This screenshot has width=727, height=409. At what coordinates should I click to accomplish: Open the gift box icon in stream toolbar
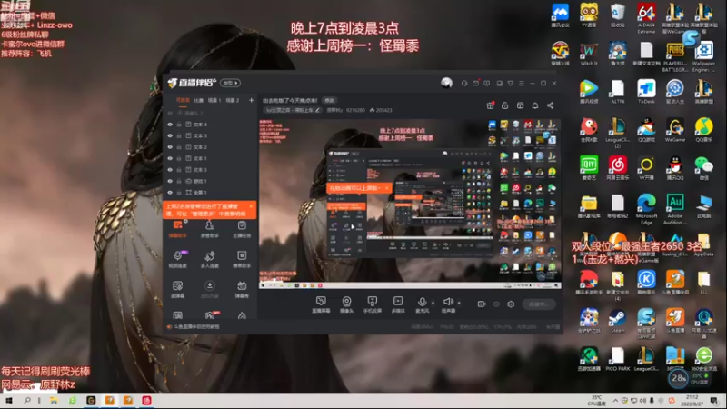click(x=490, y=105)
